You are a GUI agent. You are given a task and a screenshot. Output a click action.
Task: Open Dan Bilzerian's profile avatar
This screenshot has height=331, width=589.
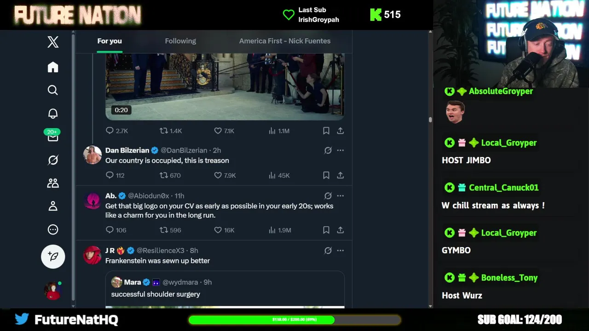[x=92, y=155]
